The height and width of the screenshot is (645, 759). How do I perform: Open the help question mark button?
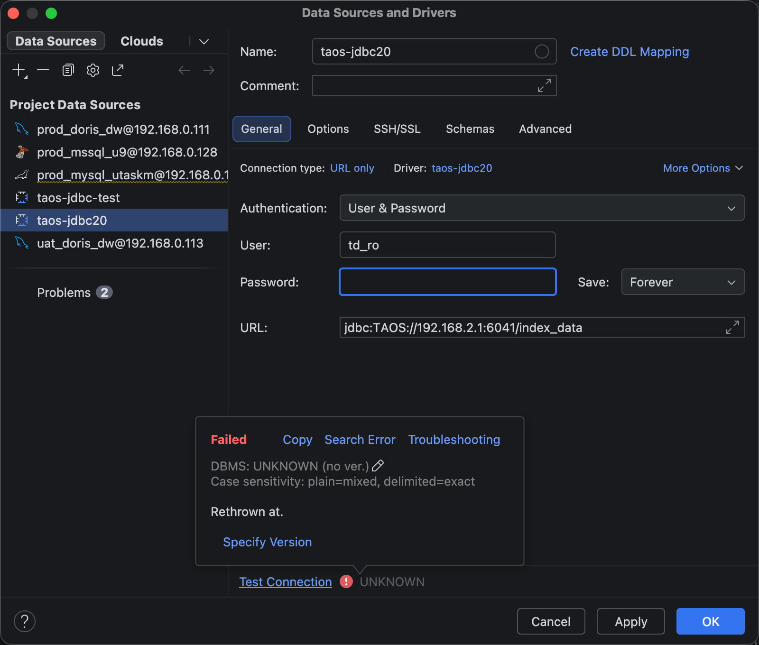click(x=25, y=621)
